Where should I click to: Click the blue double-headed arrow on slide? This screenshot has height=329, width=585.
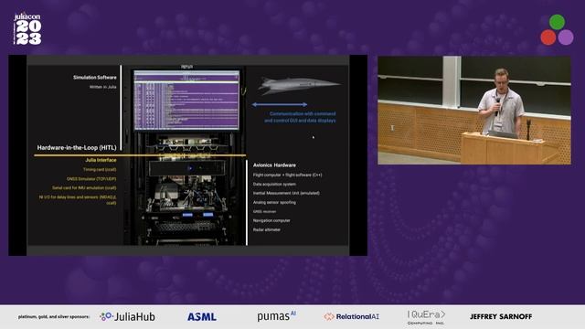click(x=280, y=105)
